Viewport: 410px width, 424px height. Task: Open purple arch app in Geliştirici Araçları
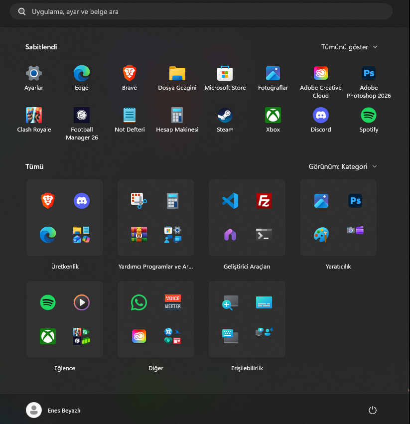pos(230,235)
